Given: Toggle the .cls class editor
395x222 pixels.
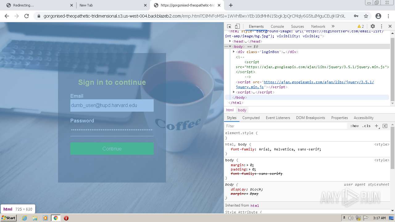Looking at the screenshot, I should 366,126.
